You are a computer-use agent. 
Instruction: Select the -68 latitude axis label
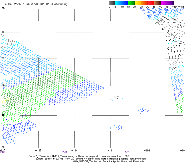(2, 115)
